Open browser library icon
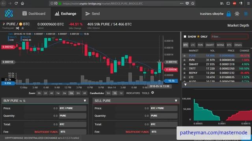 coord(222,4)
